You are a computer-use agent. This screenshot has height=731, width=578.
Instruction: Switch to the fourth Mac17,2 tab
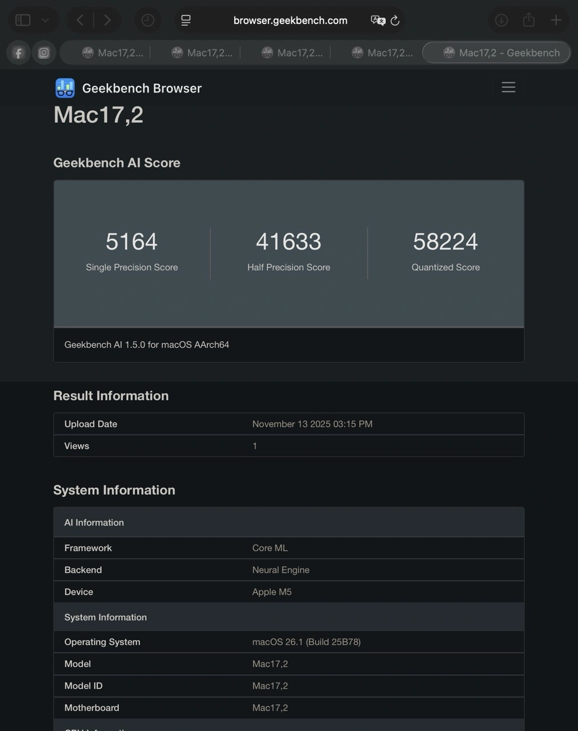coord(383,53)
